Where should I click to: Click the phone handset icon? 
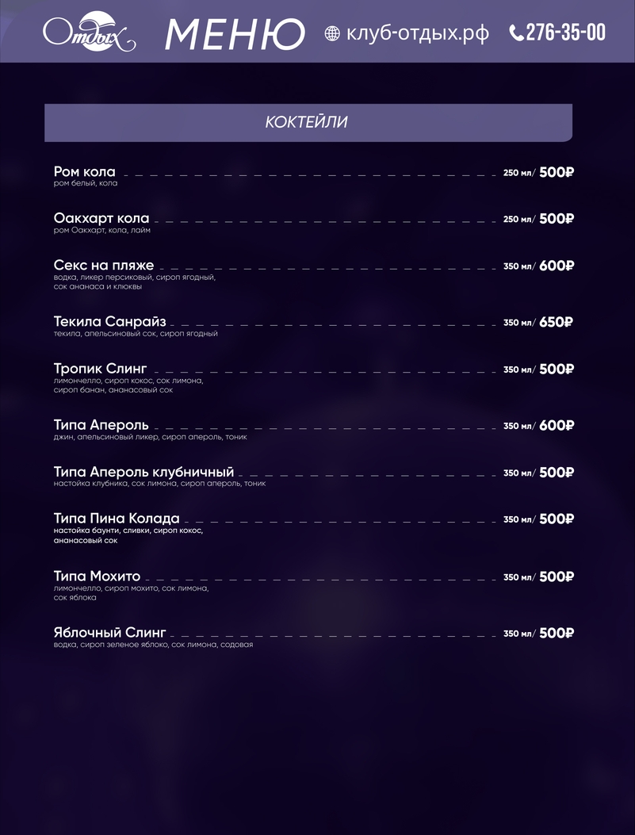[516, 33]
